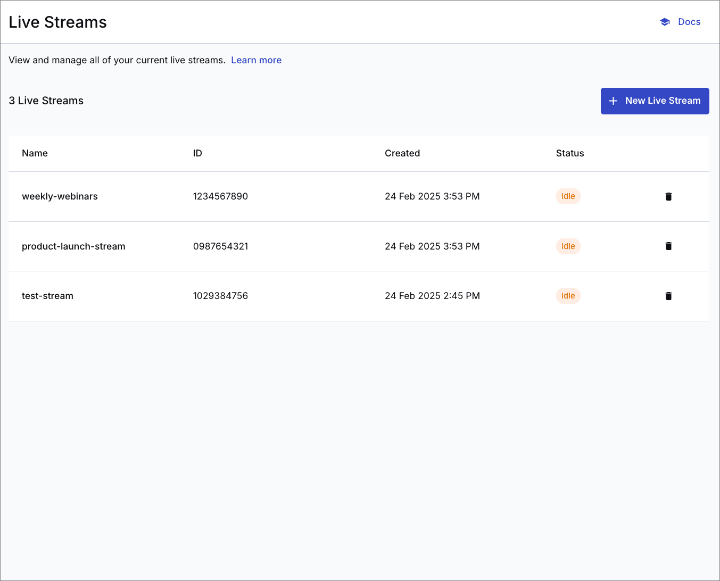Click the Live Streams page title

coord(57,22)
